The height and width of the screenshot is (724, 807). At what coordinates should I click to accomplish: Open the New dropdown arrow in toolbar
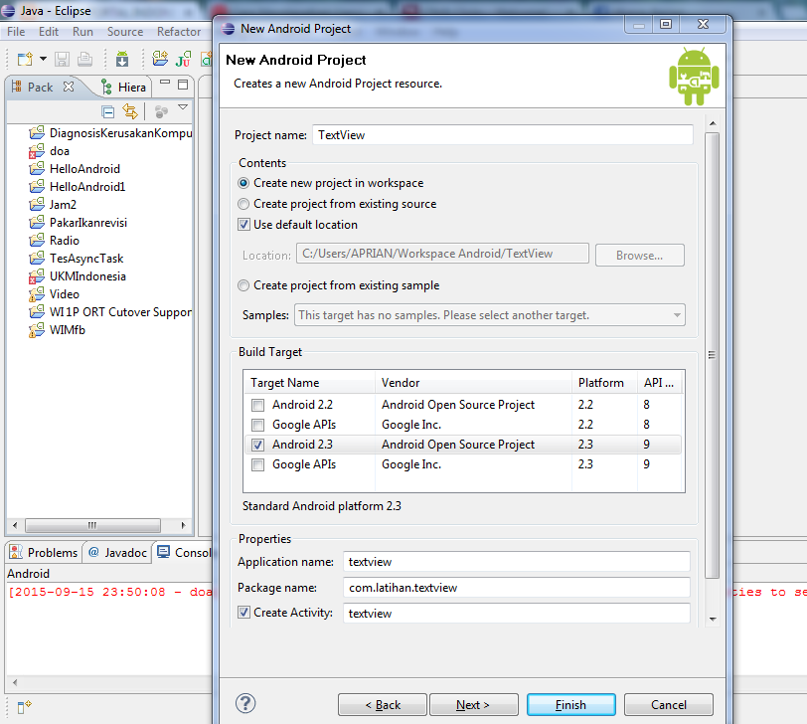(x=44, y=59)
